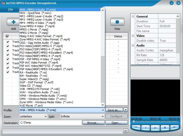The width and height of the screenshot is (183, 136).
Task: Click the Bit Rate value 128
Action: tap(167, 55)
